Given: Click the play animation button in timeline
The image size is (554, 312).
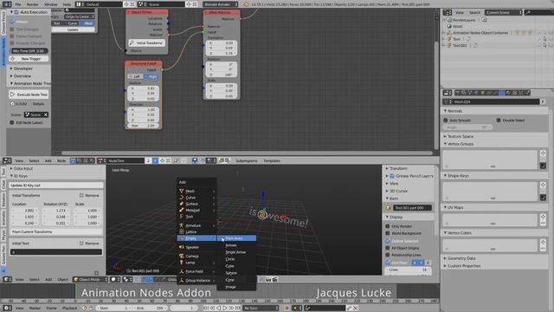Looking at the screenshot, I should 225,309.
